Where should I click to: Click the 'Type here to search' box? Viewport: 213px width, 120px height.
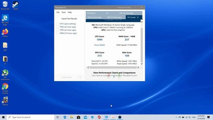pyautogui.click(x=31, y=117)
